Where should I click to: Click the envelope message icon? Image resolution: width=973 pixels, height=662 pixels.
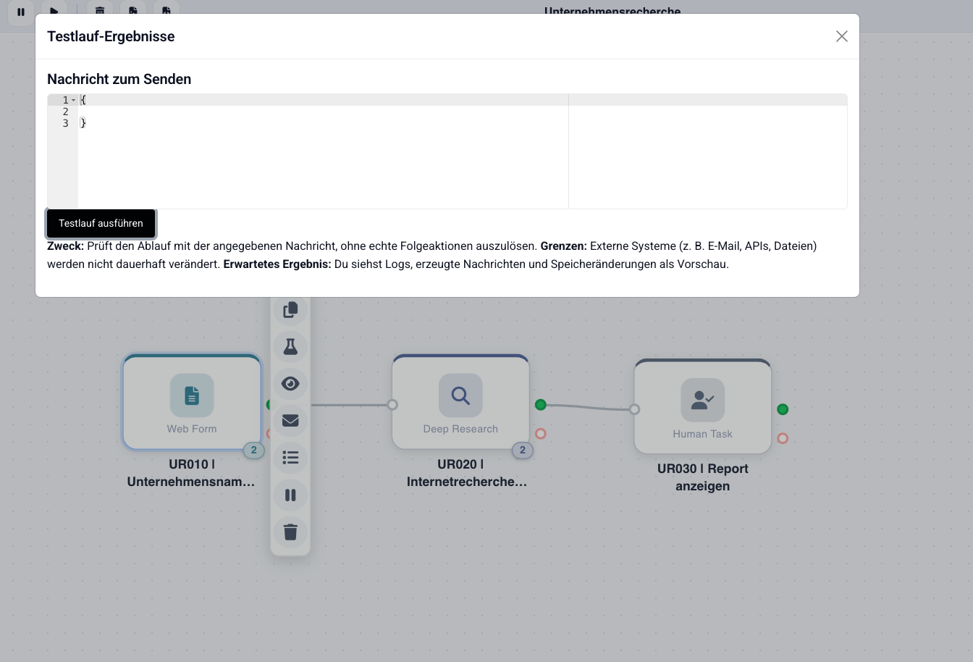(290, 421)
